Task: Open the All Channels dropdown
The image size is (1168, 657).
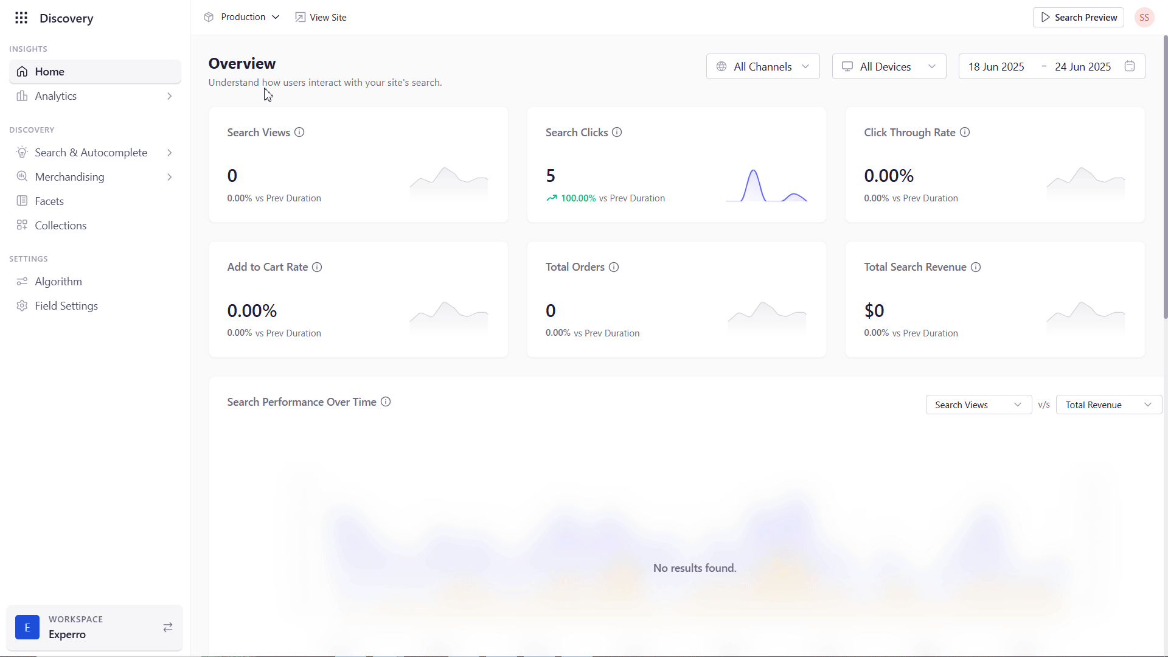Action: click(763, 66)
